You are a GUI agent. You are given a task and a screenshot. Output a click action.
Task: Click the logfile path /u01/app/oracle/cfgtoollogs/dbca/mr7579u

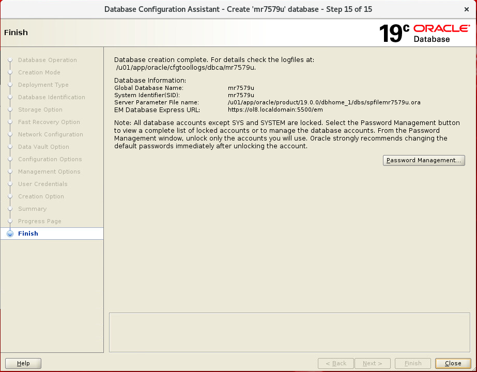tap(186, 68)
